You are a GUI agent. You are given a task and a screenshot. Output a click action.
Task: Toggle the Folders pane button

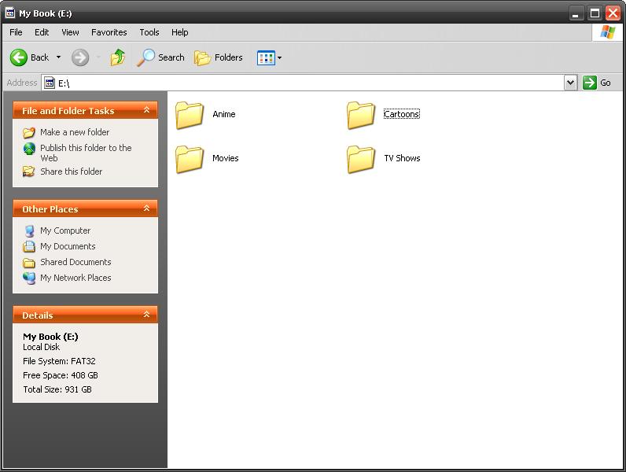coord(219,57)
